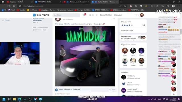Skip to next track in VK header
Screen dimensions: 182x102
(x=96, y=15)
